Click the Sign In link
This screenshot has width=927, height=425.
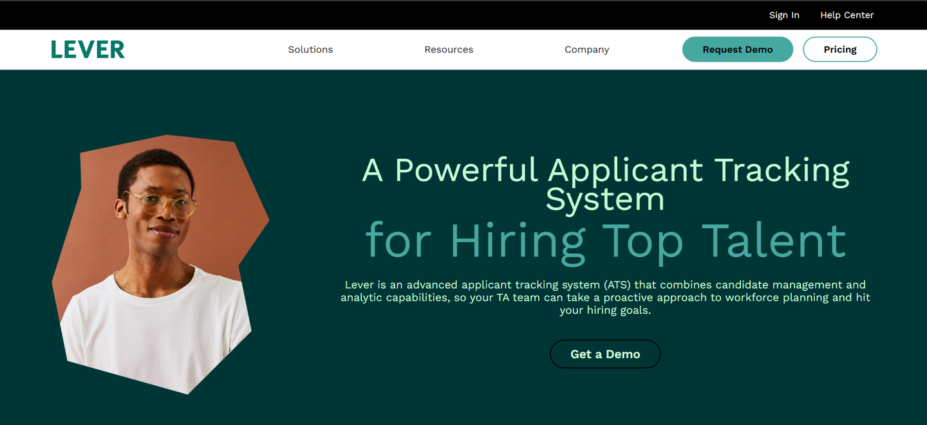pyautogui.click(x=784, y=15)
